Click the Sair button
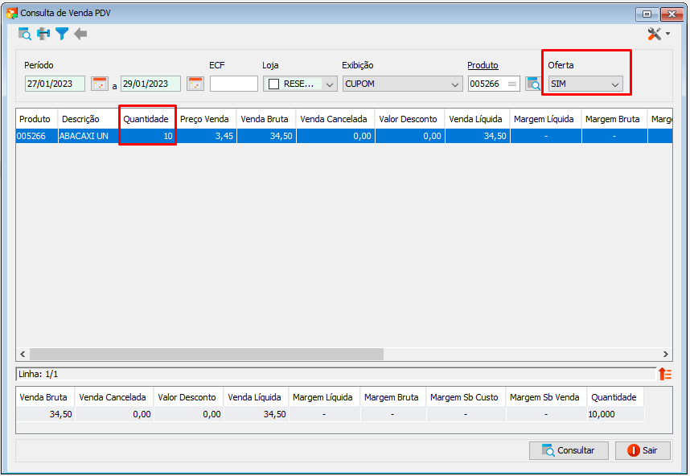This screenshot has height=476, width=690. [x=642, y=450]
